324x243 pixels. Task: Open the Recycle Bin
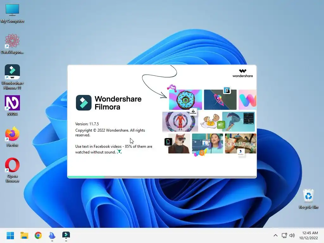(x=308, y=199)
